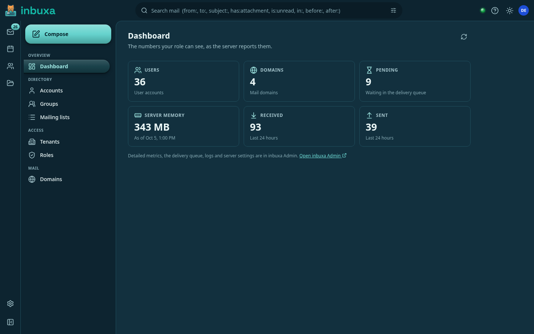534x334 pixels.
Task: Refresh the dashboard statistics
Action: click(464, 37)
